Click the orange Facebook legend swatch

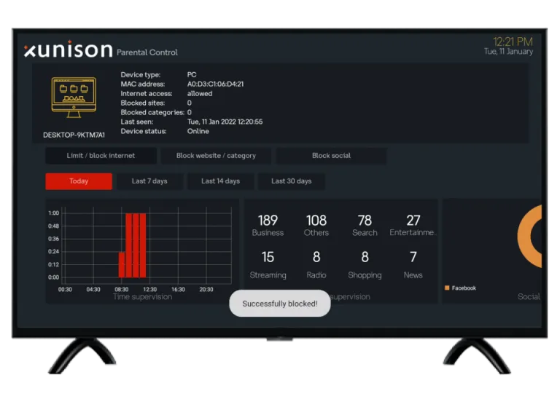pyautogui.click(x=447, y=288)
